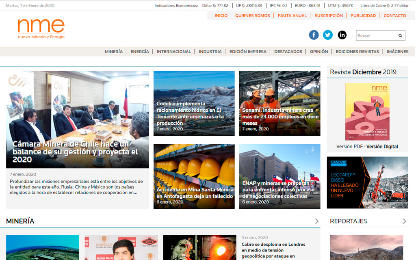Click the Libra de Cobre $: 2.77 indicator

point(384,6)
